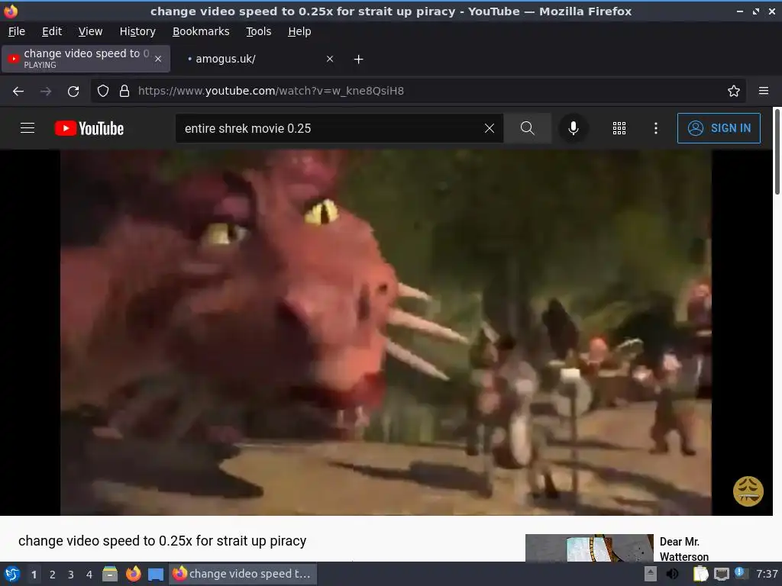
Task: Open the View menu
Action: coord(90,31)
